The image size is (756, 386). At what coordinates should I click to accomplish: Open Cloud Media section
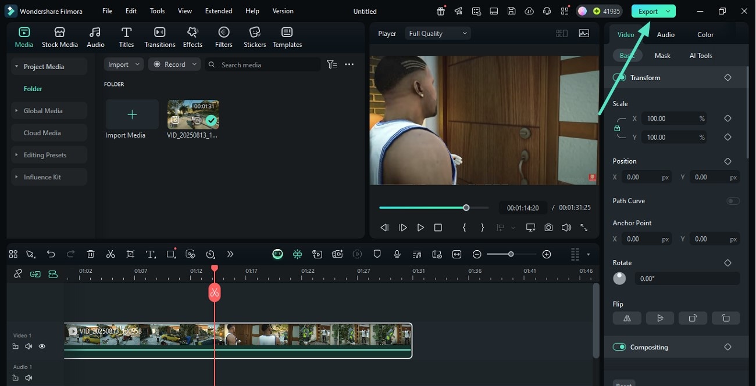[x=49, y=133]
